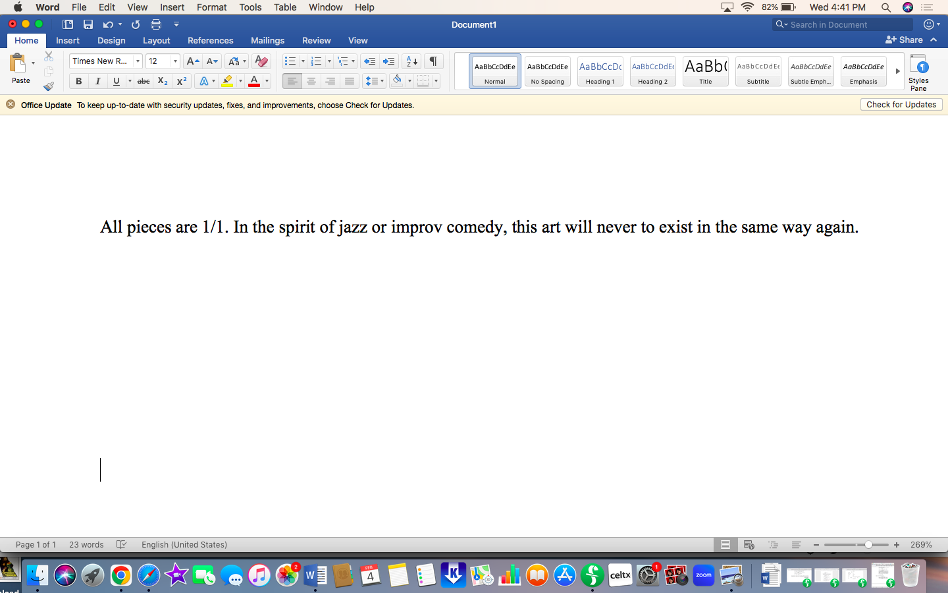Expand the styles gallery arrow
This screenshot has width=948, height=593.
(x=897, y=71)
